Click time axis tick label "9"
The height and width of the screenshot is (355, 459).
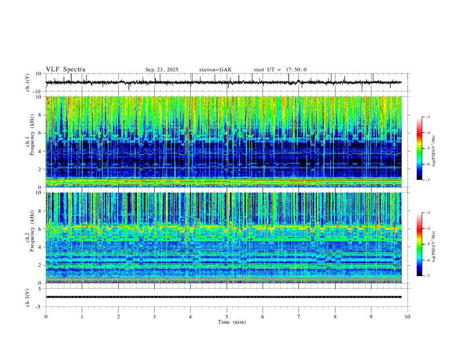371,317
